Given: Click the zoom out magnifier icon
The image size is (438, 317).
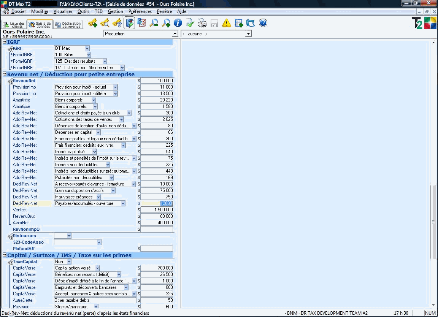Looking at the screenshot, I should (x=154, y=23).
